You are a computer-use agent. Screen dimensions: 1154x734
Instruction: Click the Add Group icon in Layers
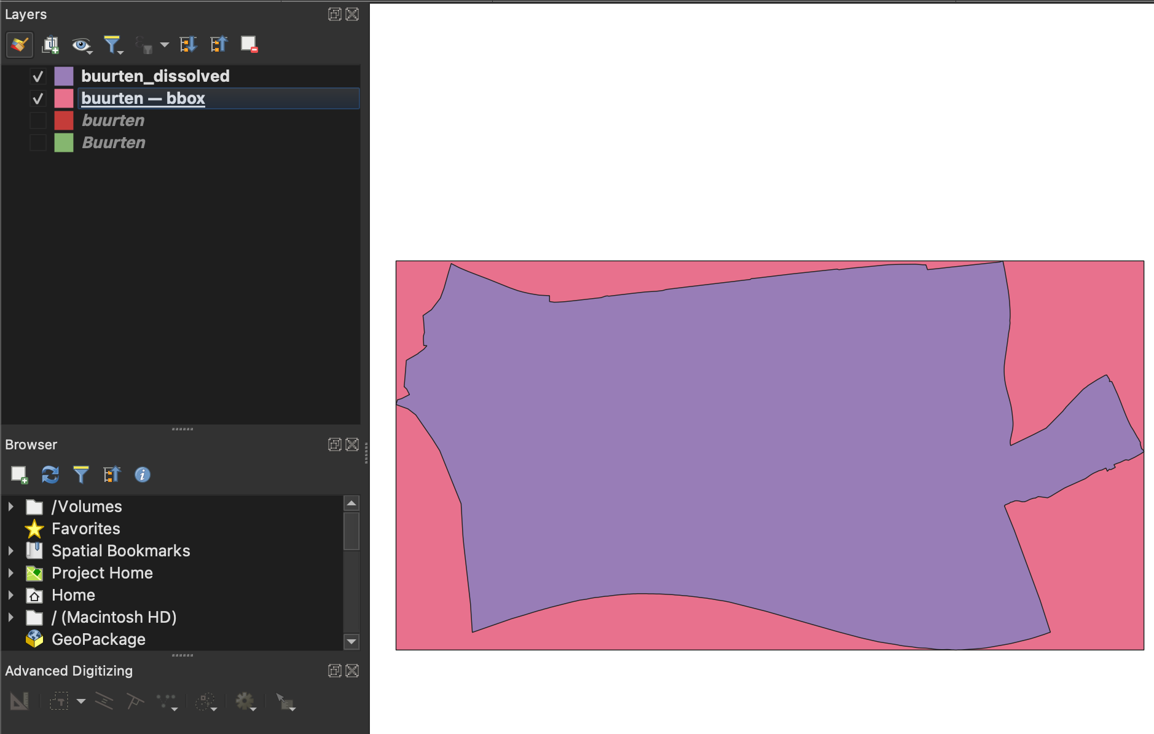[50, 44]
